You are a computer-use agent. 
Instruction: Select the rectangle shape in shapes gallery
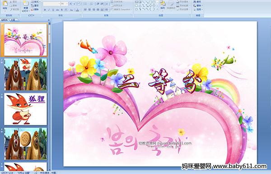click(150, 2)
